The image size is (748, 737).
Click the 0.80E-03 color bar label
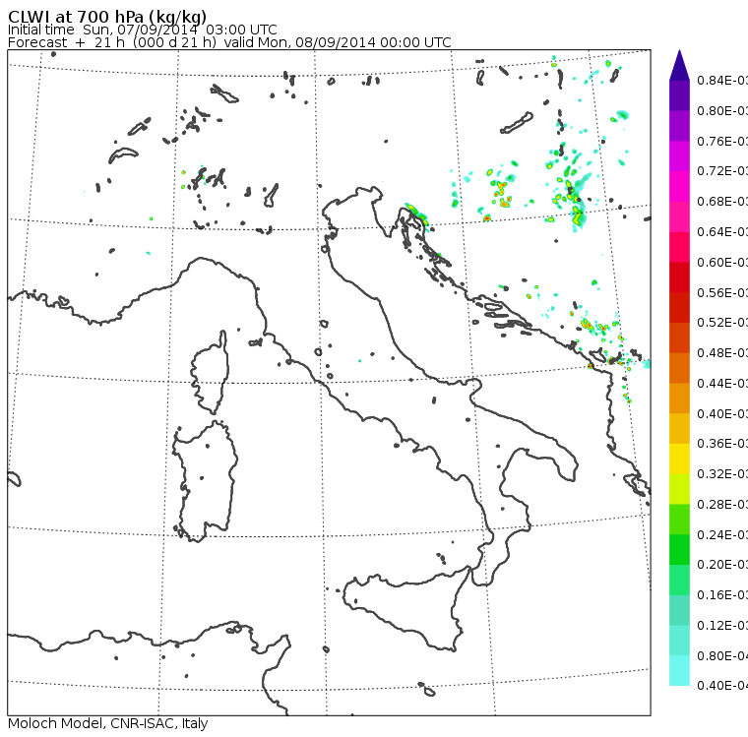[722, 110]
